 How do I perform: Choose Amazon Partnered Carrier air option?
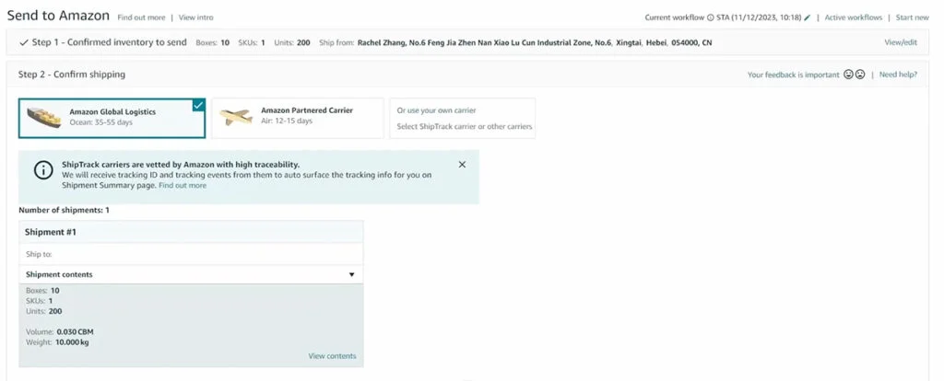click(x=298, y=119)
